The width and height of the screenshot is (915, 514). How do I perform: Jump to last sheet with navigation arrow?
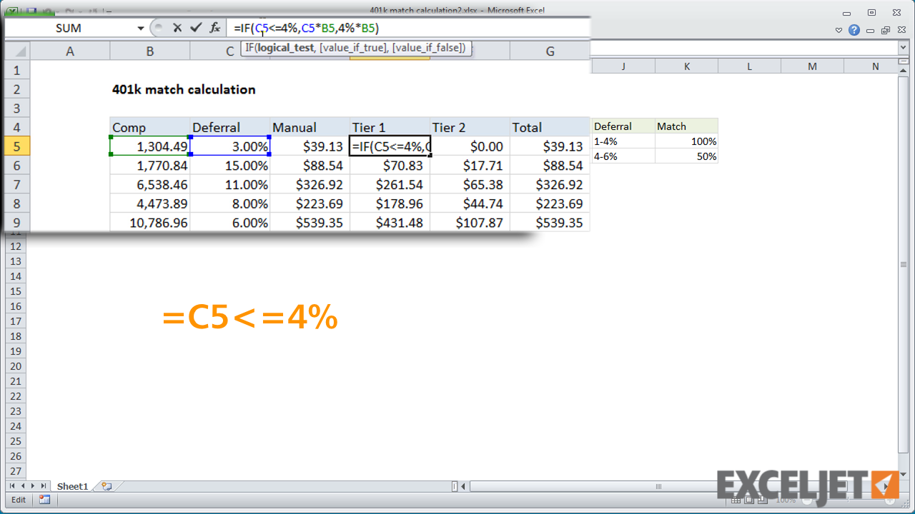[x=44, y=486]
